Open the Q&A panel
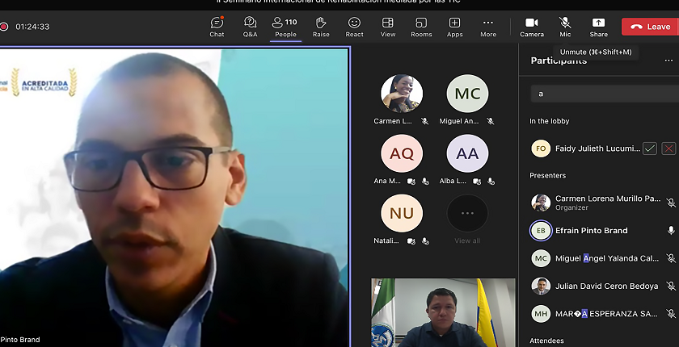The width and height of the screenshot is (679, 347). pyautogui.click(x=250, y=27)
